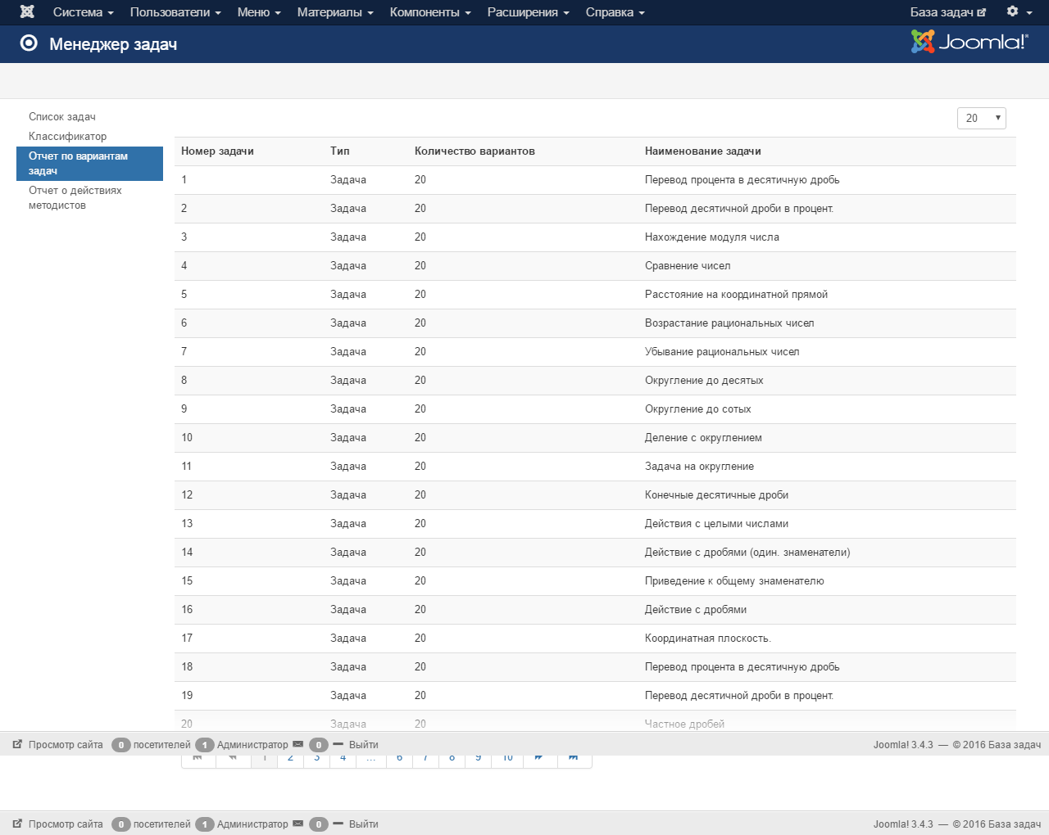Image resolution: width=1049 pixels, height=835 pixels.
Task: Open Классификатор from the sidebar
Action: point(67,137)
